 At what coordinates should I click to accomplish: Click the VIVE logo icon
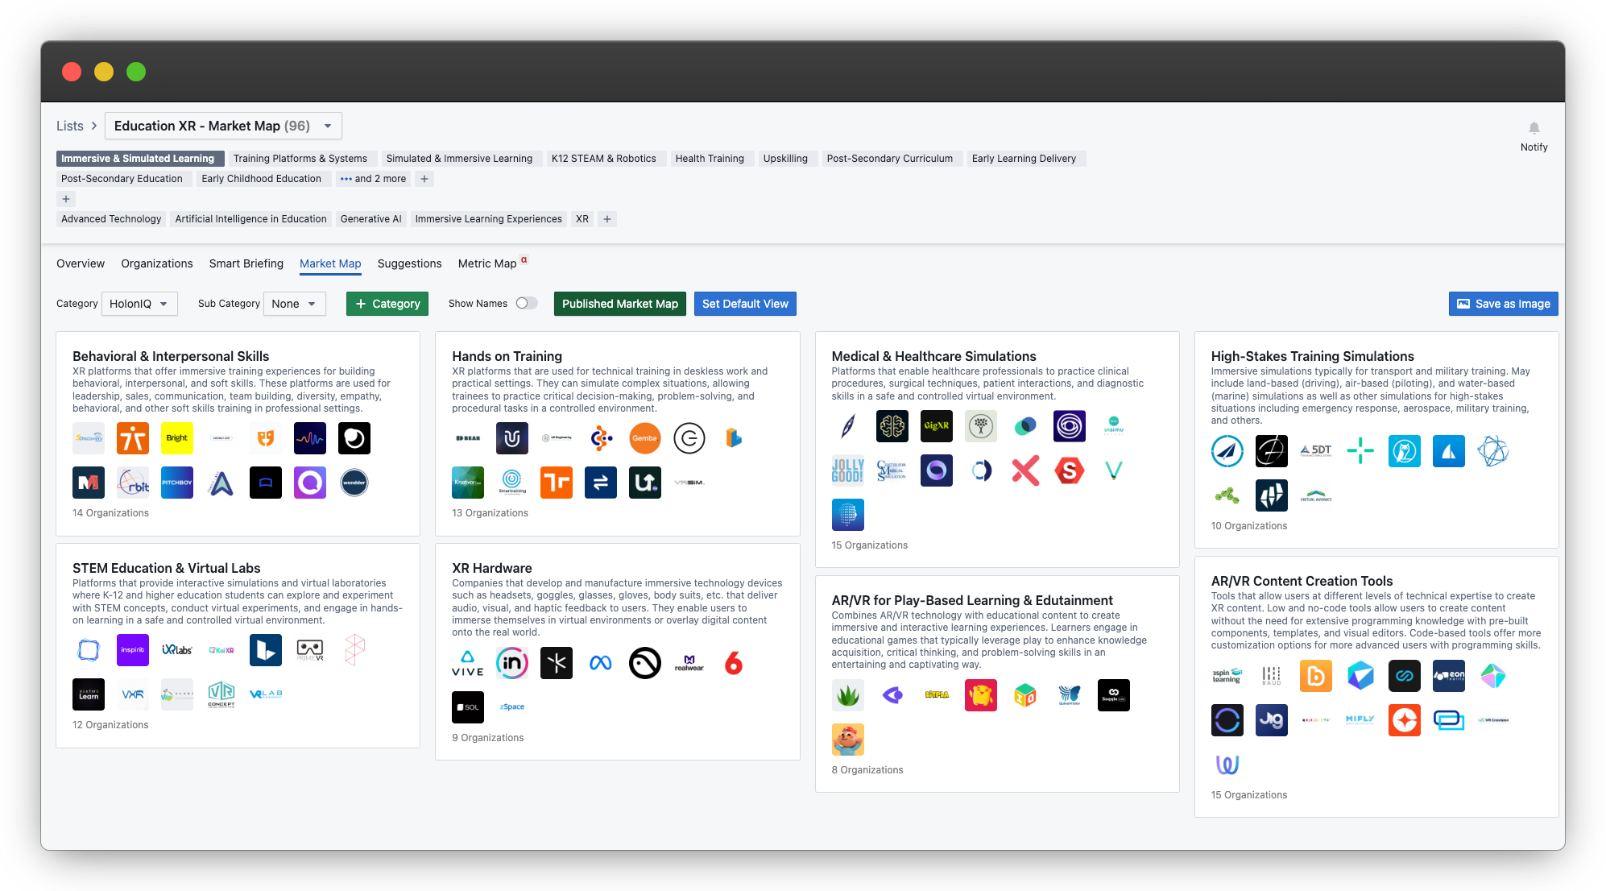467,663
